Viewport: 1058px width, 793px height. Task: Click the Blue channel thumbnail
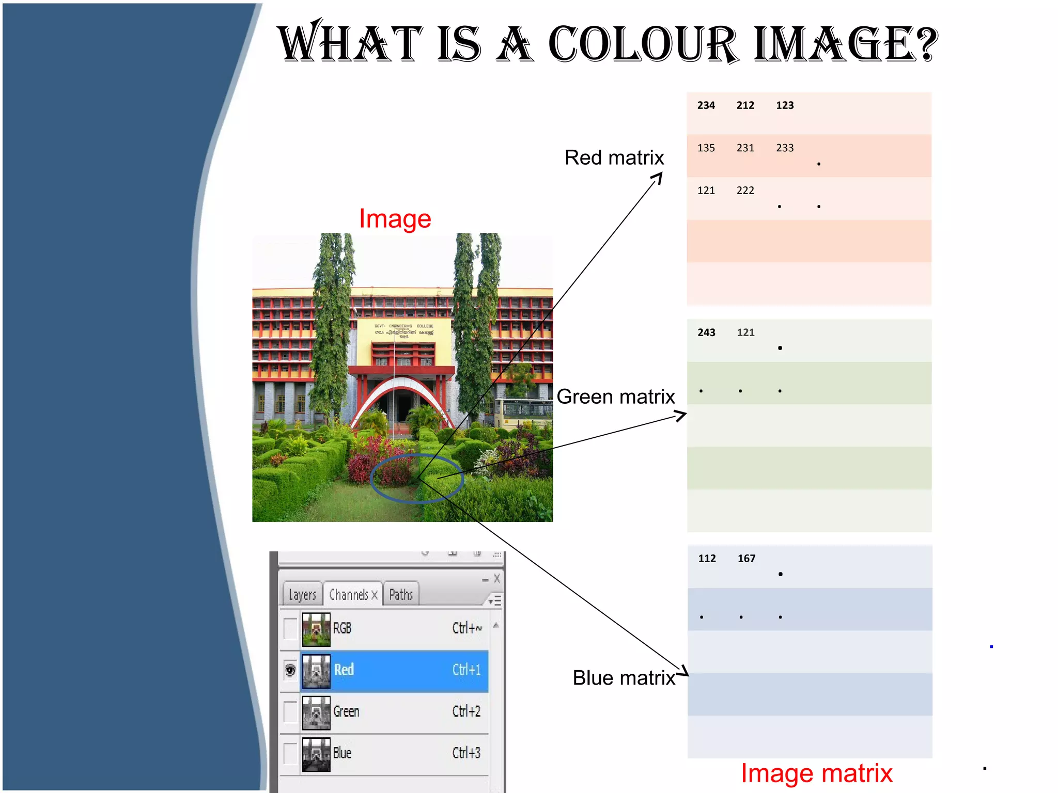(x=316, y=754)
